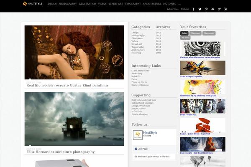This screenshot has height=167, width=251.
Task: Open the Artskills interesting link
Action: pos(136,76)
